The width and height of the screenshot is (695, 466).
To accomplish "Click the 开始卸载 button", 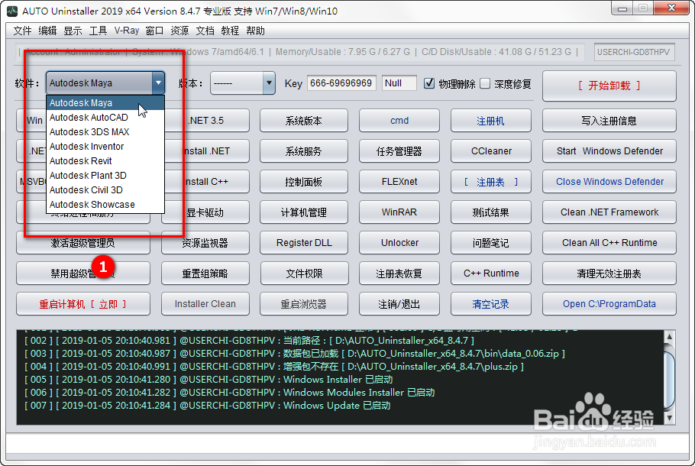I will point(609,86).
